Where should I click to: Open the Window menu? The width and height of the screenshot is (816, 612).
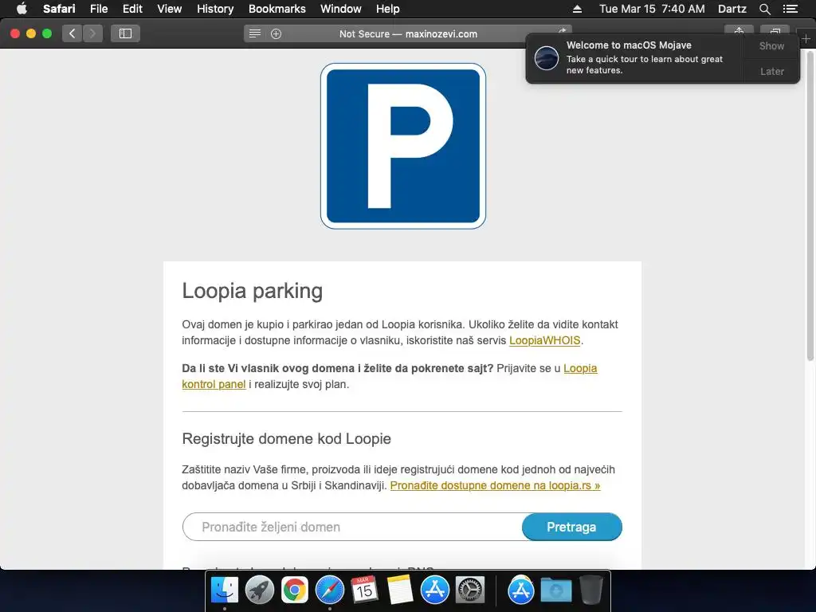click(x=341, y=9)
